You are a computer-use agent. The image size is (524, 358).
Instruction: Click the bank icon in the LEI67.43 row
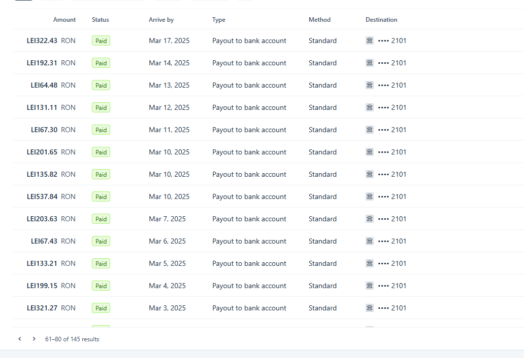369,241
